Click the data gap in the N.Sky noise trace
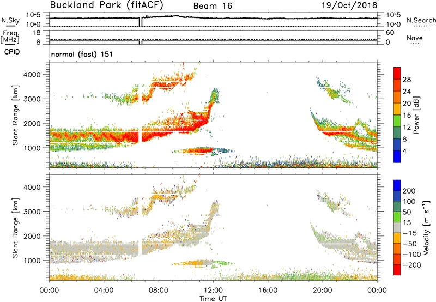Screen dimensions: 436x302 (141, 22)
